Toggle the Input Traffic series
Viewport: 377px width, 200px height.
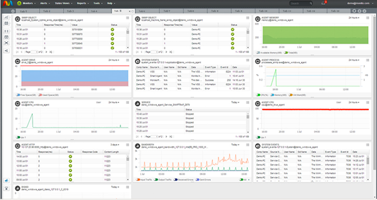pos(138,179)
